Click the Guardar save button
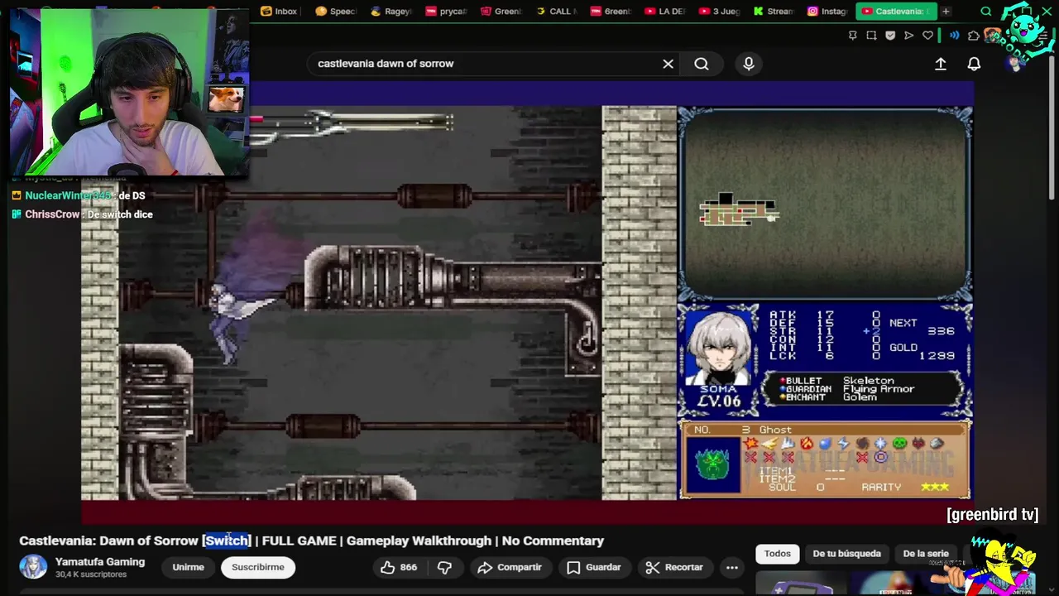The width and height of the screenshot is (1059, 596). click(x=594, y=567)
